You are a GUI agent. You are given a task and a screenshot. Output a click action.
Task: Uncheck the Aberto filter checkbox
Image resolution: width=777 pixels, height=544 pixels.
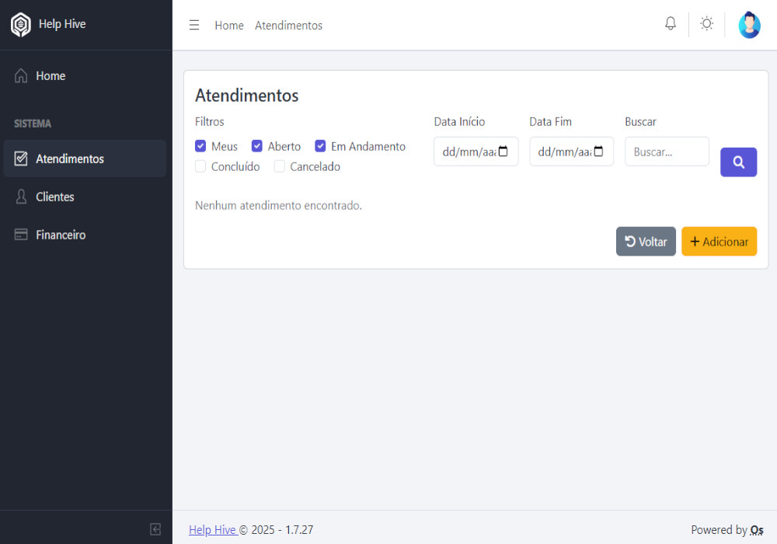click(x=257, y=146)
